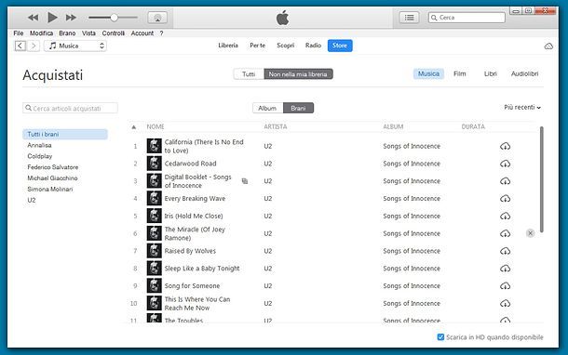This screenshot has height=355, width=568.
Task: Select Federico Salvatore in artist list
Action: pyautogui.click(x=53, y=167)
